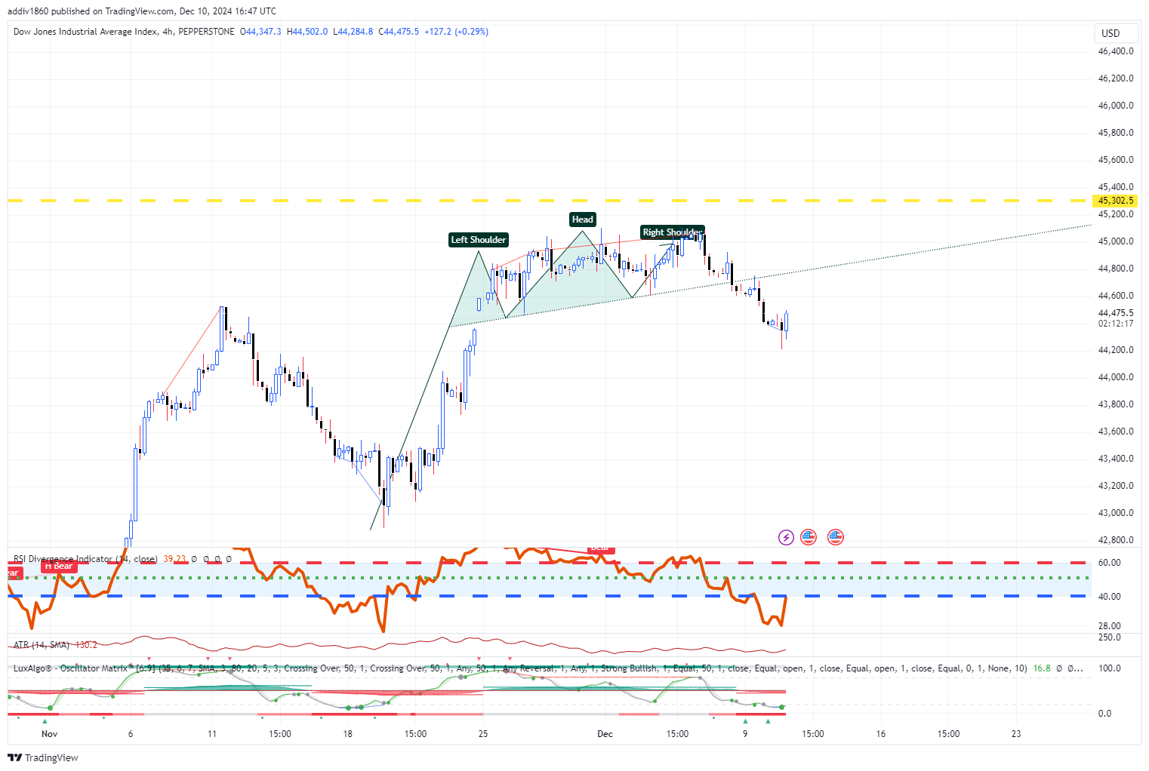Open the TradingView logo link
The width and height of the screenshot is (1149, 771).
[43, 757]
